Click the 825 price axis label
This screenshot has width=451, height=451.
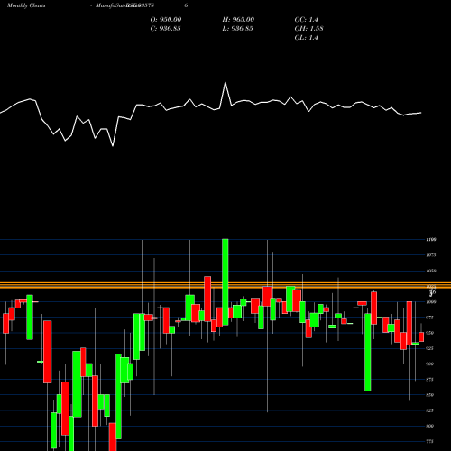click(430, 410)
